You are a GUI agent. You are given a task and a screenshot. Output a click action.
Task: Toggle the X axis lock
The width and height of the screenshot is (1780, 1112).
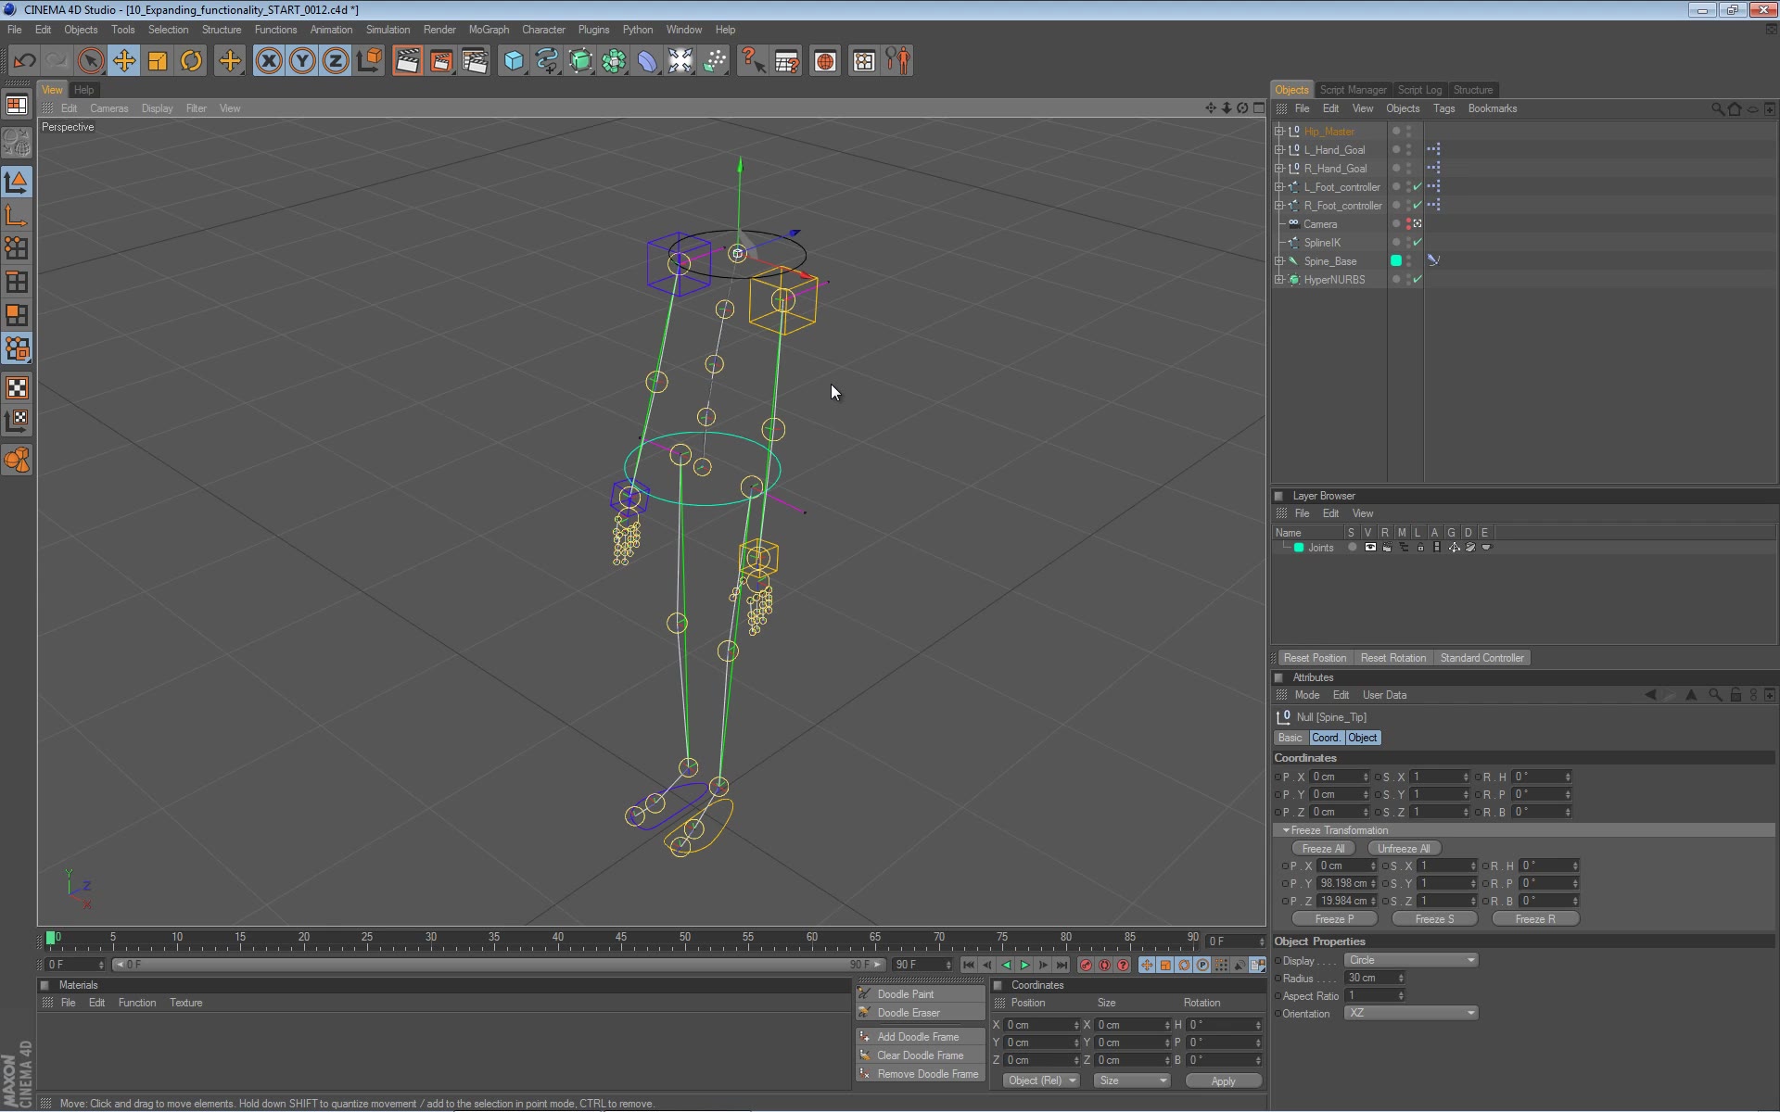(268, 60)
